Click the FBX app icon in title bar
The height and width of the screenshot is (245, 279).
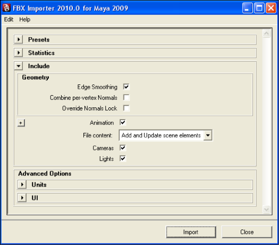[x=6, y=8]
